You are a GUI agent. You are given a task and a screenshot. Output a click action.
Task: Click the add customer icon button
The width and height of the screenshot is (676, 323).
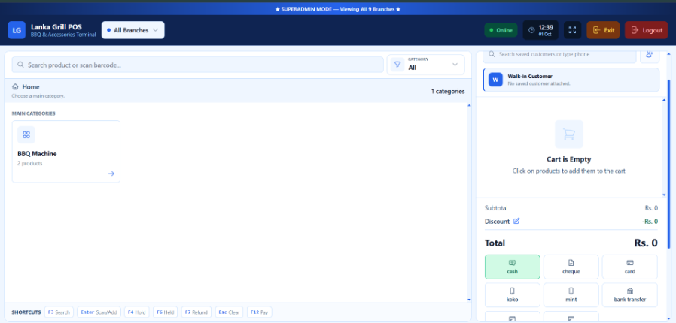point(650,55)
